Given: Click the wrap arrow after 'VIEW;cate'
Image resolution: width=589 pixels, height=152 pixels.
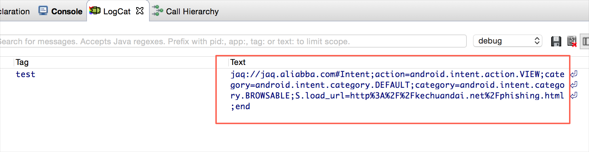Looking at the screenshot, I should coord(574,74).
